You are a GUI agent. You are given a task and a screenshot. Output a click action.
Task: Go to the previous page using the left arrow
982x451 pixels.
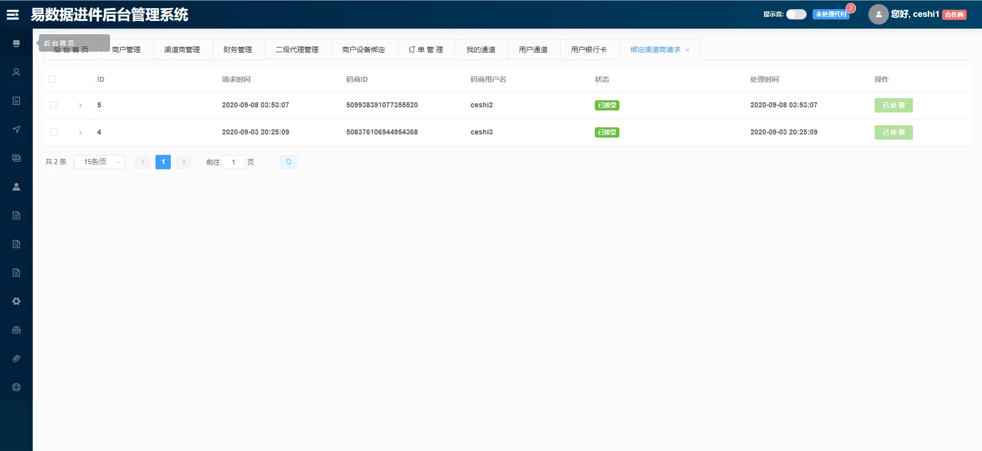tap(143, 162)
